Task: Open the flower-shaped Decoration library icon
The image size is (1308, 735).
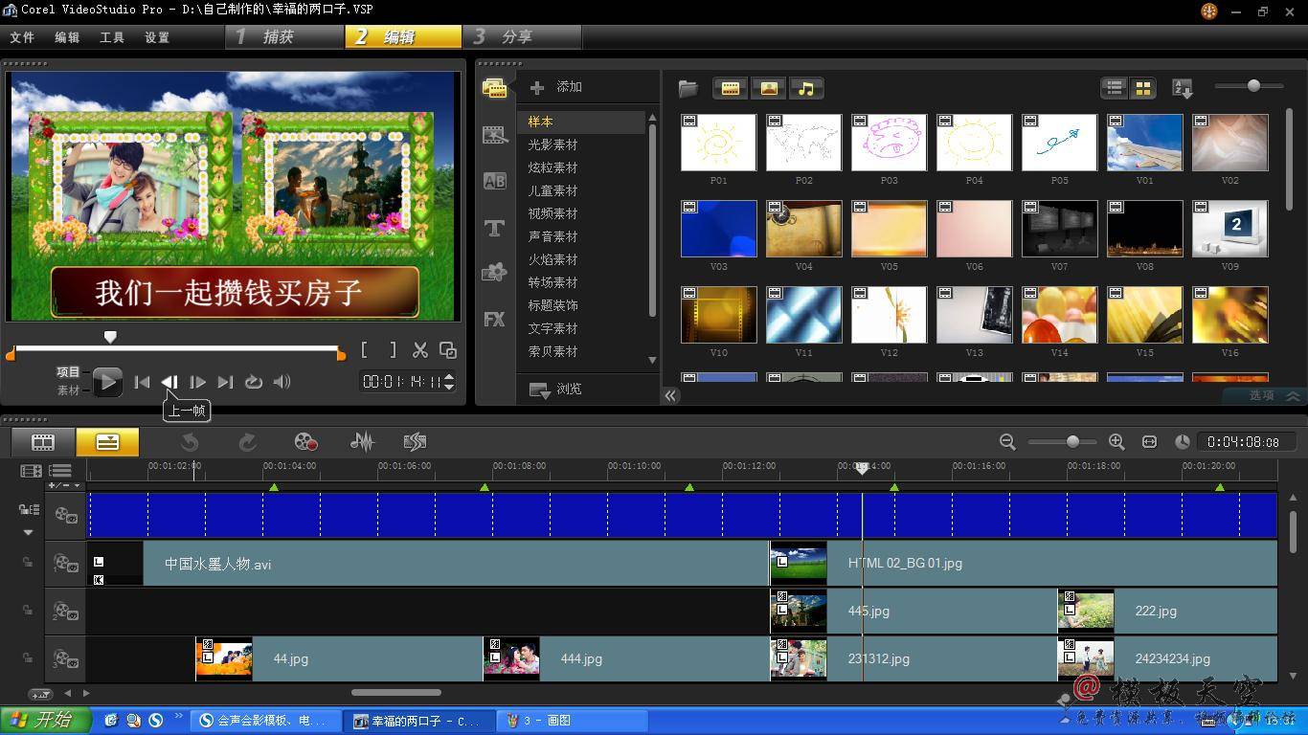Action: [494, 273]
